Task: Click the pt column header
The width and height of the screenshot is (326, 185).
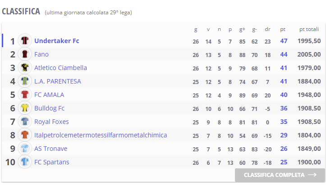Action: tap(283, 29)
